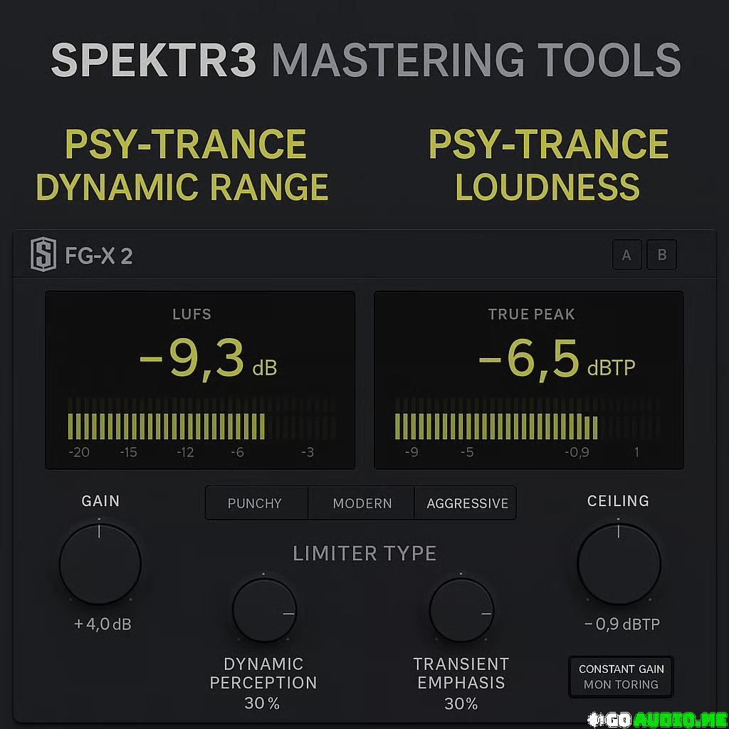Image resolution: width=729 pixels, height=729 pixels.
Task: Click the LUFS -9,3 dB readout
Action: coord(206,360)
